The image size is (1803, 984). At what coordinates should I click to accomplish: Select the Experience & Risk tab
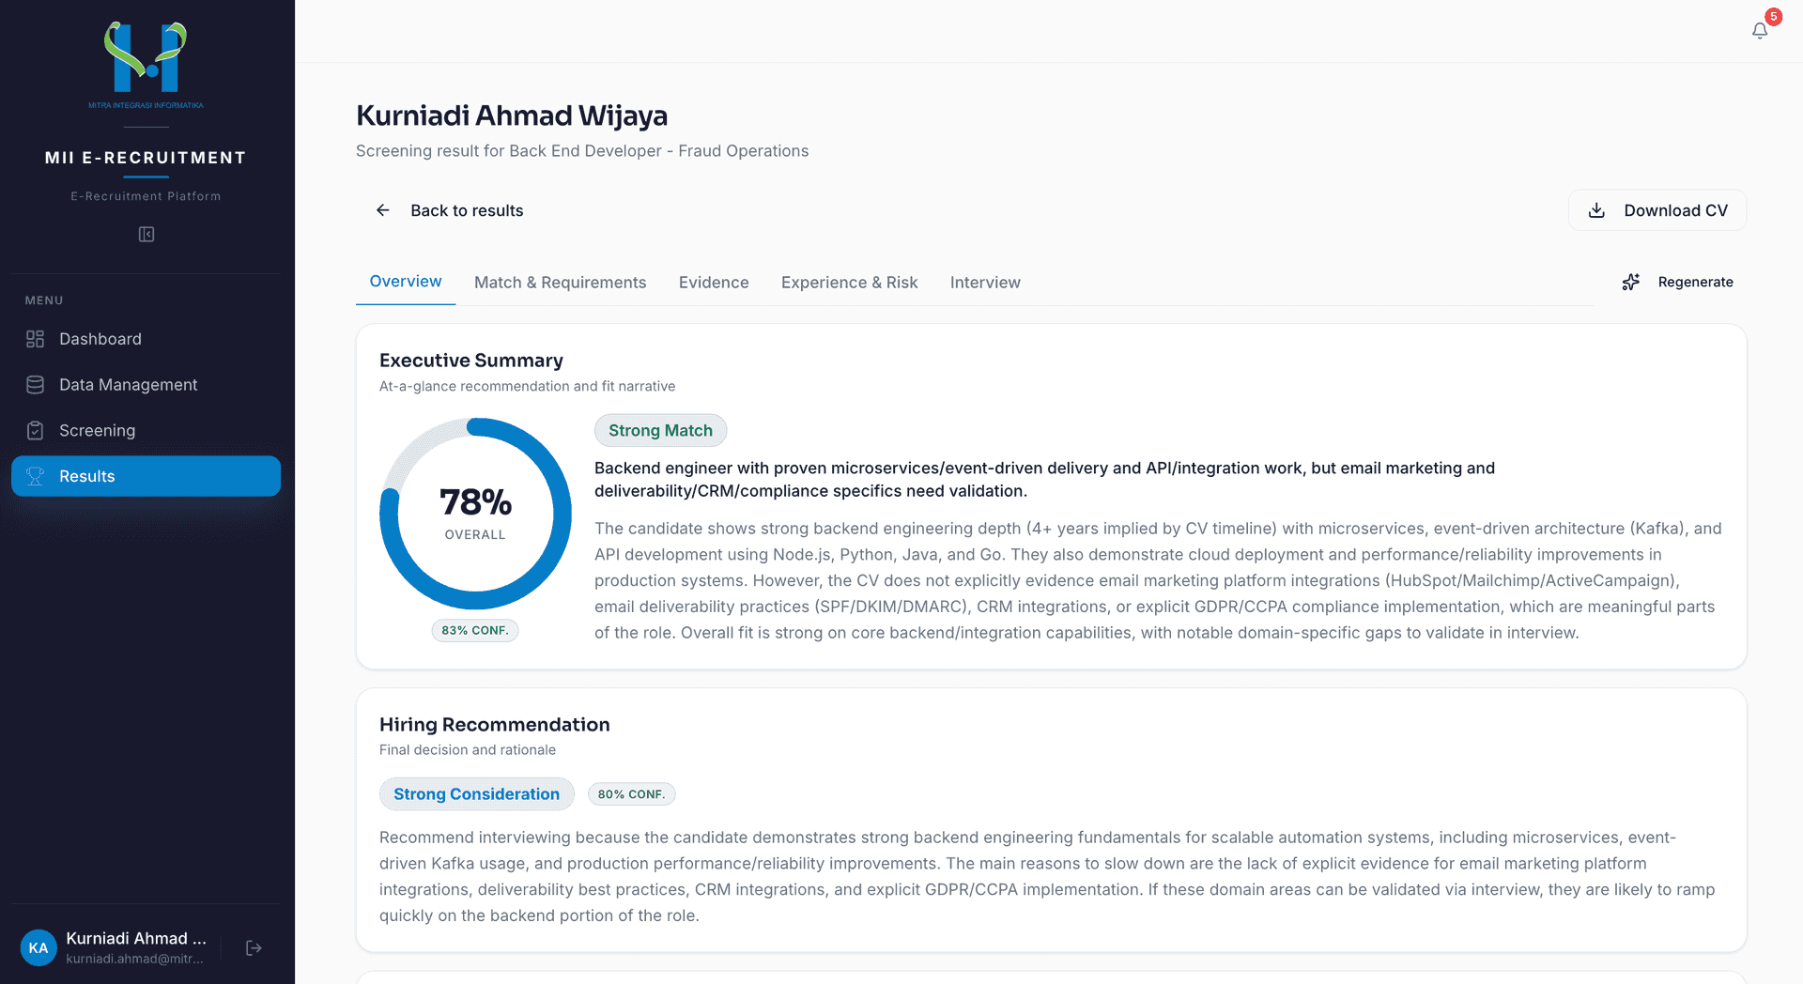coord(849,283)
